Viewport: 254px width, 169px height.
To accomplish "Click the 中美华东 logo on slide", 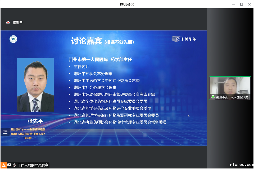I will tap(184, 39).
